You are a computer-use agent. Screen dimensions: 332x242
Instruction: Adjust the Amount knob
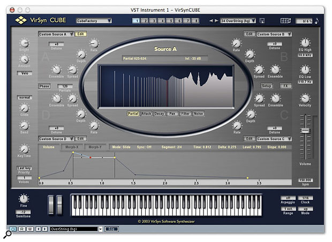[24, 59]
